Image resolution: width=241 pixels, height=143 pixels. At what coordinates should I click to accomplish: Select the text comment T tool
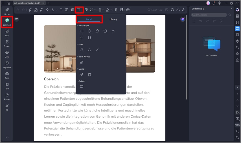(61, 10)
